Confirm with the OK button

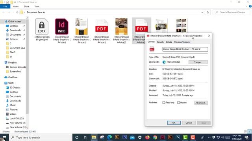(x=174, y=123)
